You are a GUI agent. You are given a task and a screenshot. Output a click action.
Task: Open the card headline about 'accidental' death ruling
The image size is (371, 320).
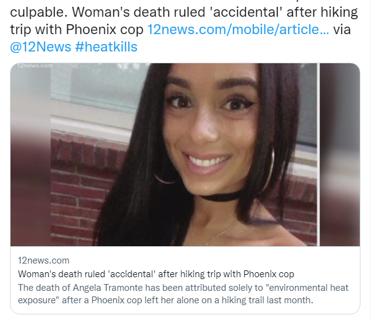(x=156, y=274)
